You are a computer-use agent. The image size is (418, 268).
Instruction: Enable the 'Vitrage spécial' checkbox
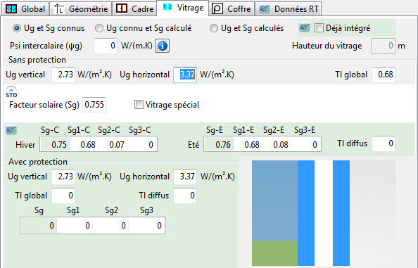tap(139, 104)
